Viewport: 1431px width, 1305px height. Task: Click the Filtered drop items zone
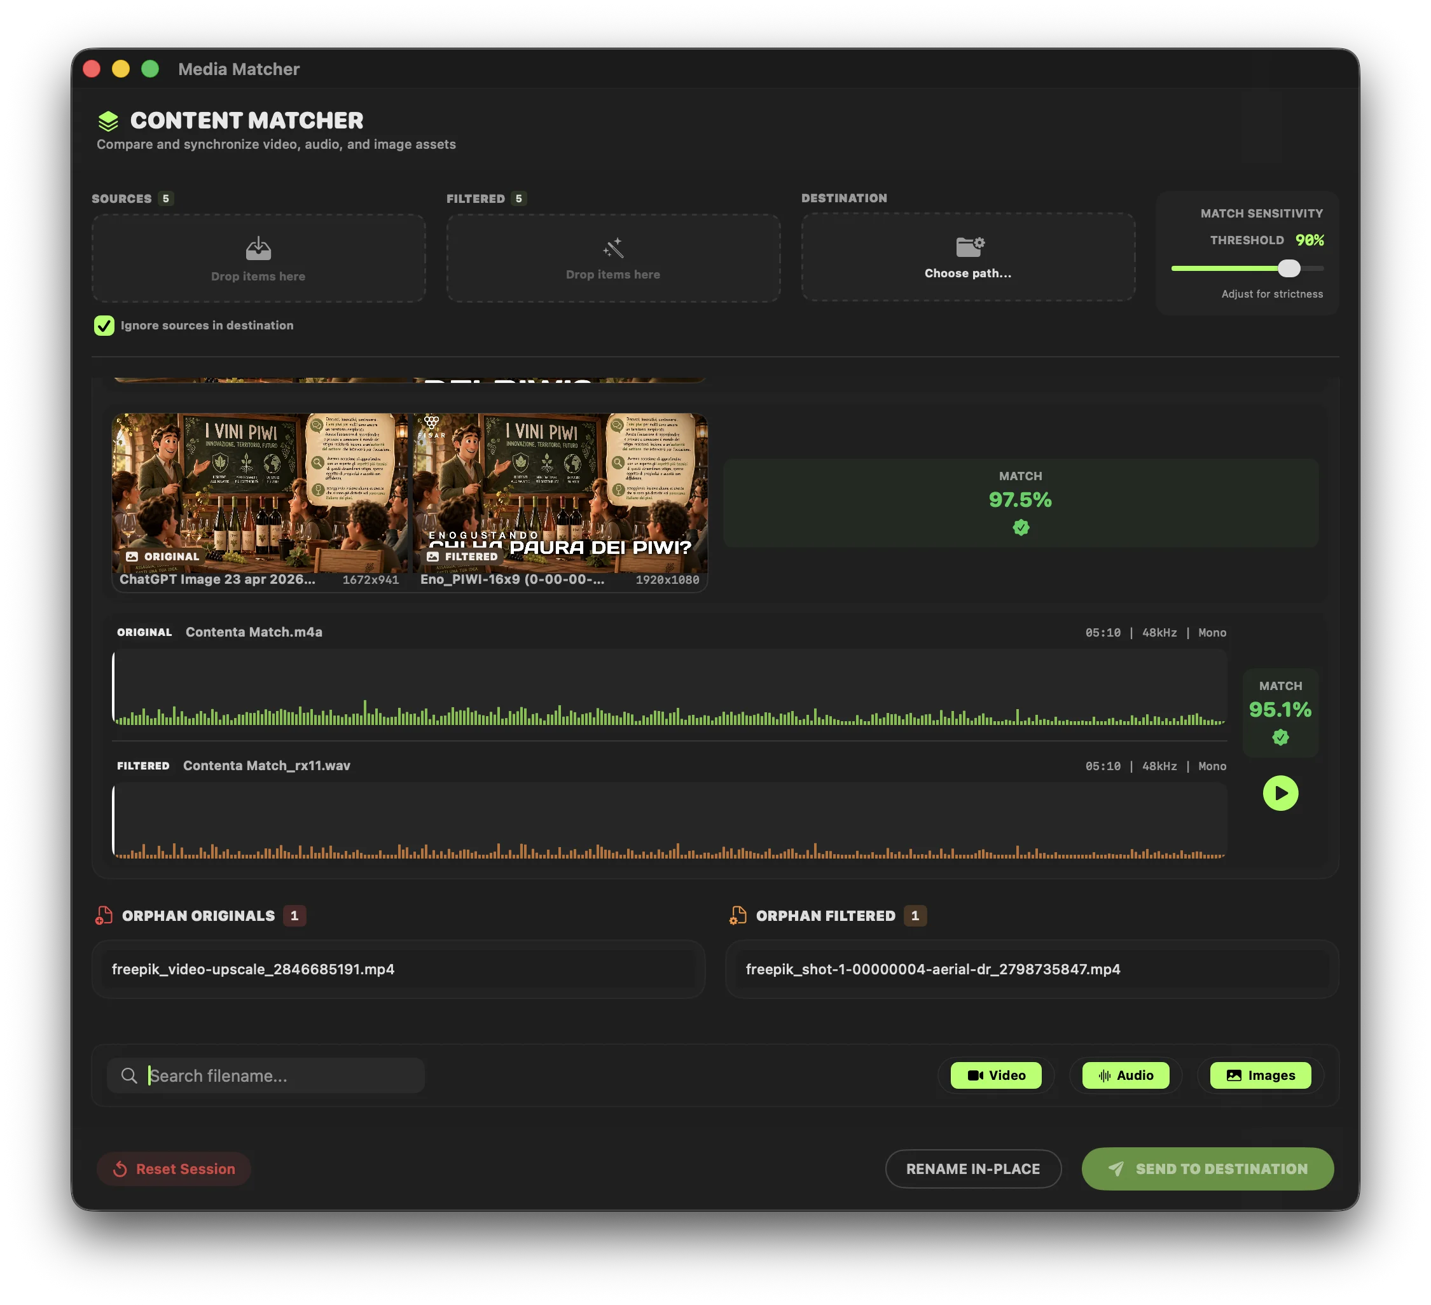[613, 258]
